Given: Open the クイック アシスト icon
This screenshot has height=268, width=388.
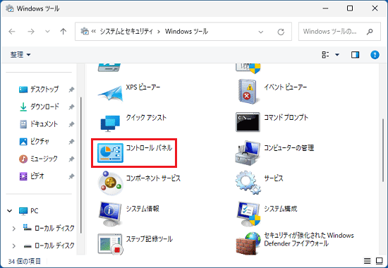Looking at the screenshot, I should point(110,123).
